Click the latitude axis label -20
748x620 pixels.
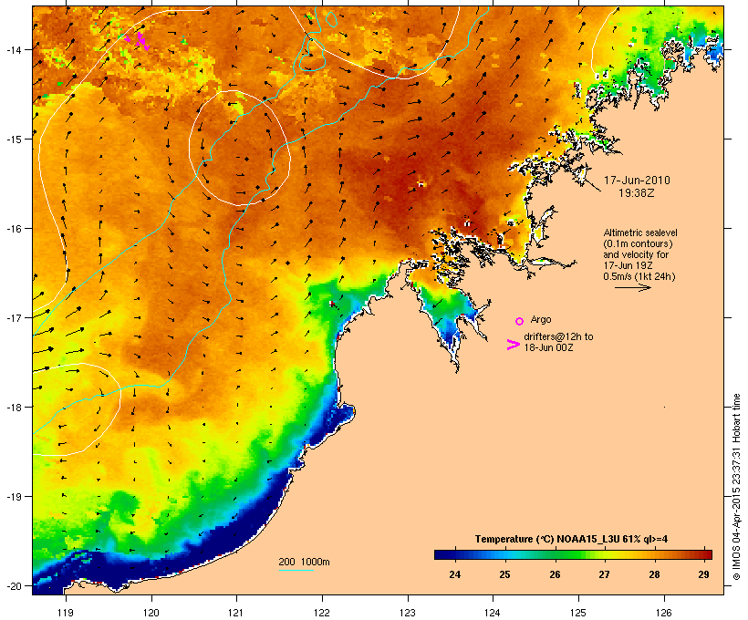tap(13, 586)
